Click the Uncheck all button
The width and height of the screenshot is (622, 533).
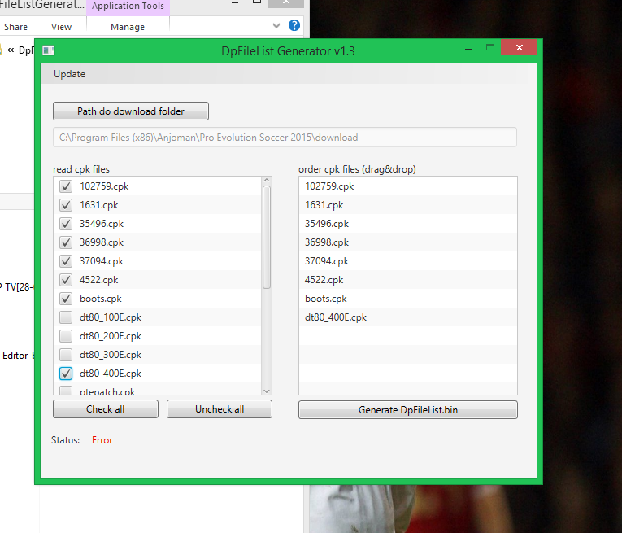(220, 409)
